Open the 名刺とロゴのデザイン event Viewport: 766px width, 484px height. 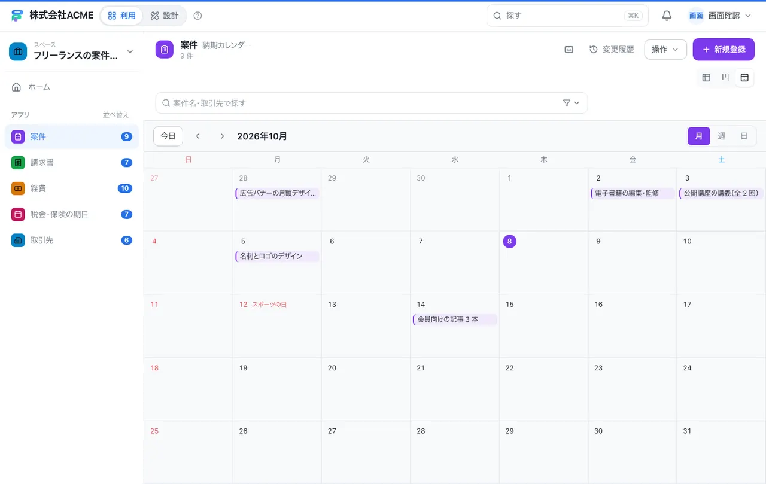pyautogui.click(x=277, y=256)
